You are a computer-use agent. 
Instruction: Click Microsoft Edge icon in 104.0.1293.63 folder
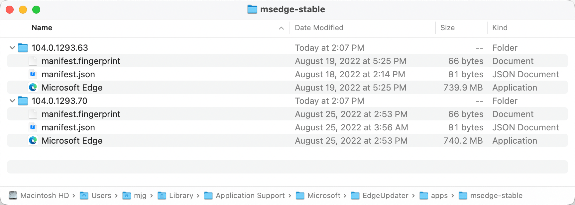coord(33,88)
